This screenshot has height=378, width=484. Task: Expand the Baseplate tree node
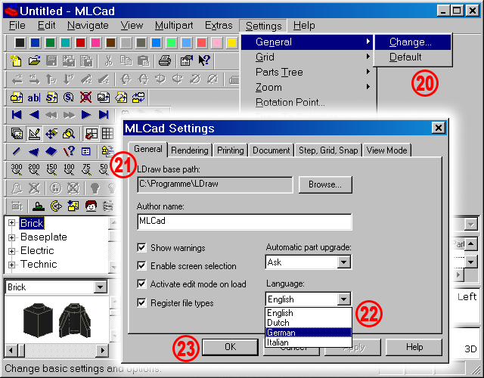(12, 237)
